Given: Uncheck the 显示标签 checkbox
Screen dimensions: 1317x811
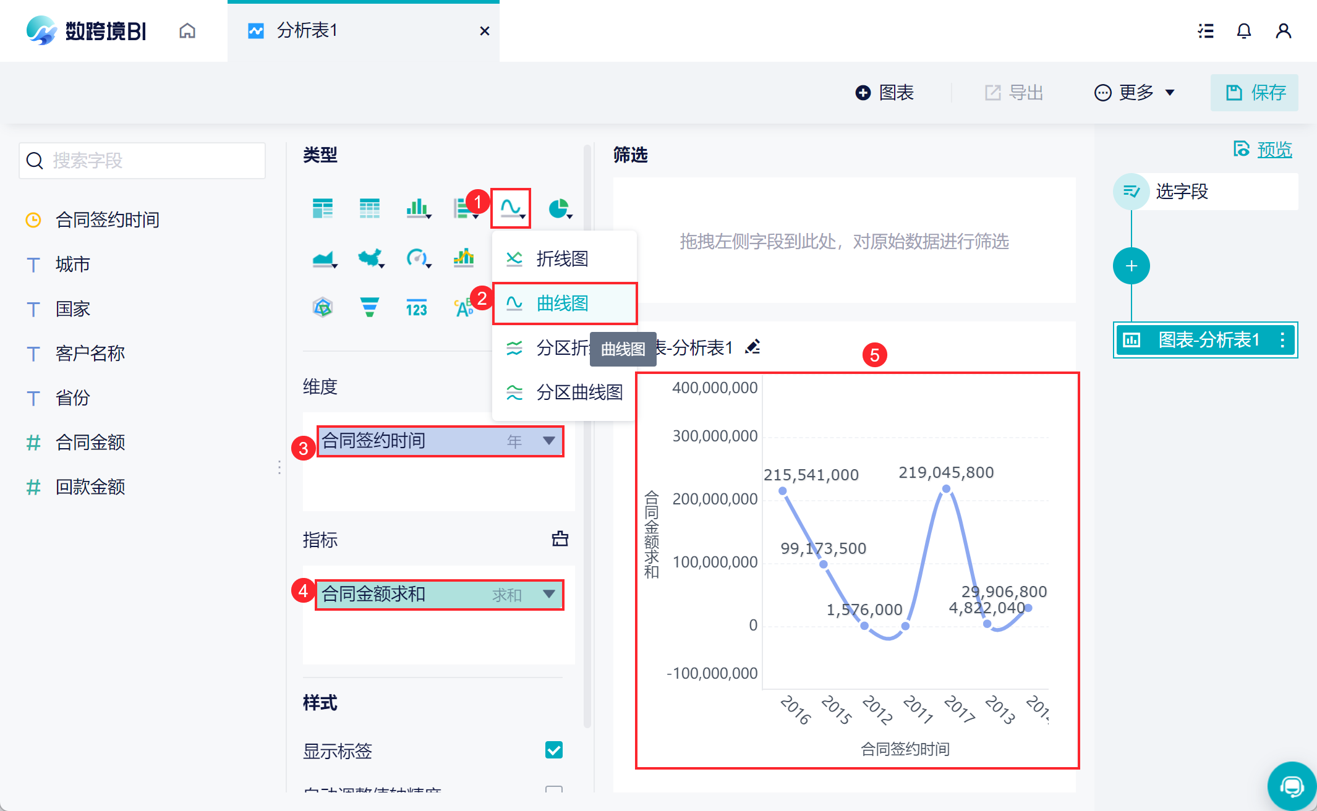Looking at the screenshot, I should pos(554,750).
